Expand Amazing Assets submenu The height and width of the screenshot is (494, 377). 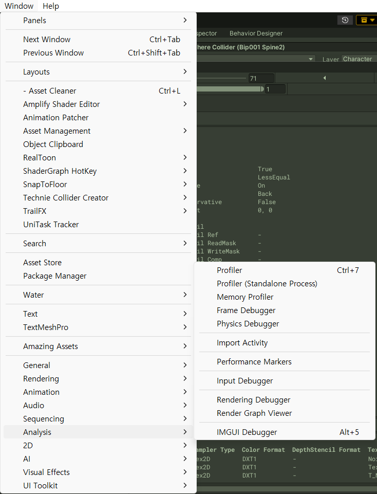(x=98, y=346)
